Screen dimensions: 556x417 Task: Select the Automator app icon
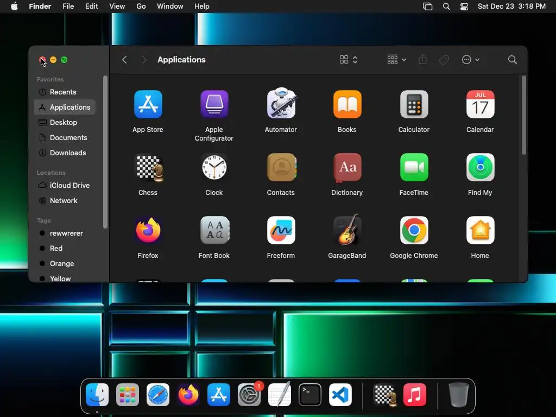(281, 103)
